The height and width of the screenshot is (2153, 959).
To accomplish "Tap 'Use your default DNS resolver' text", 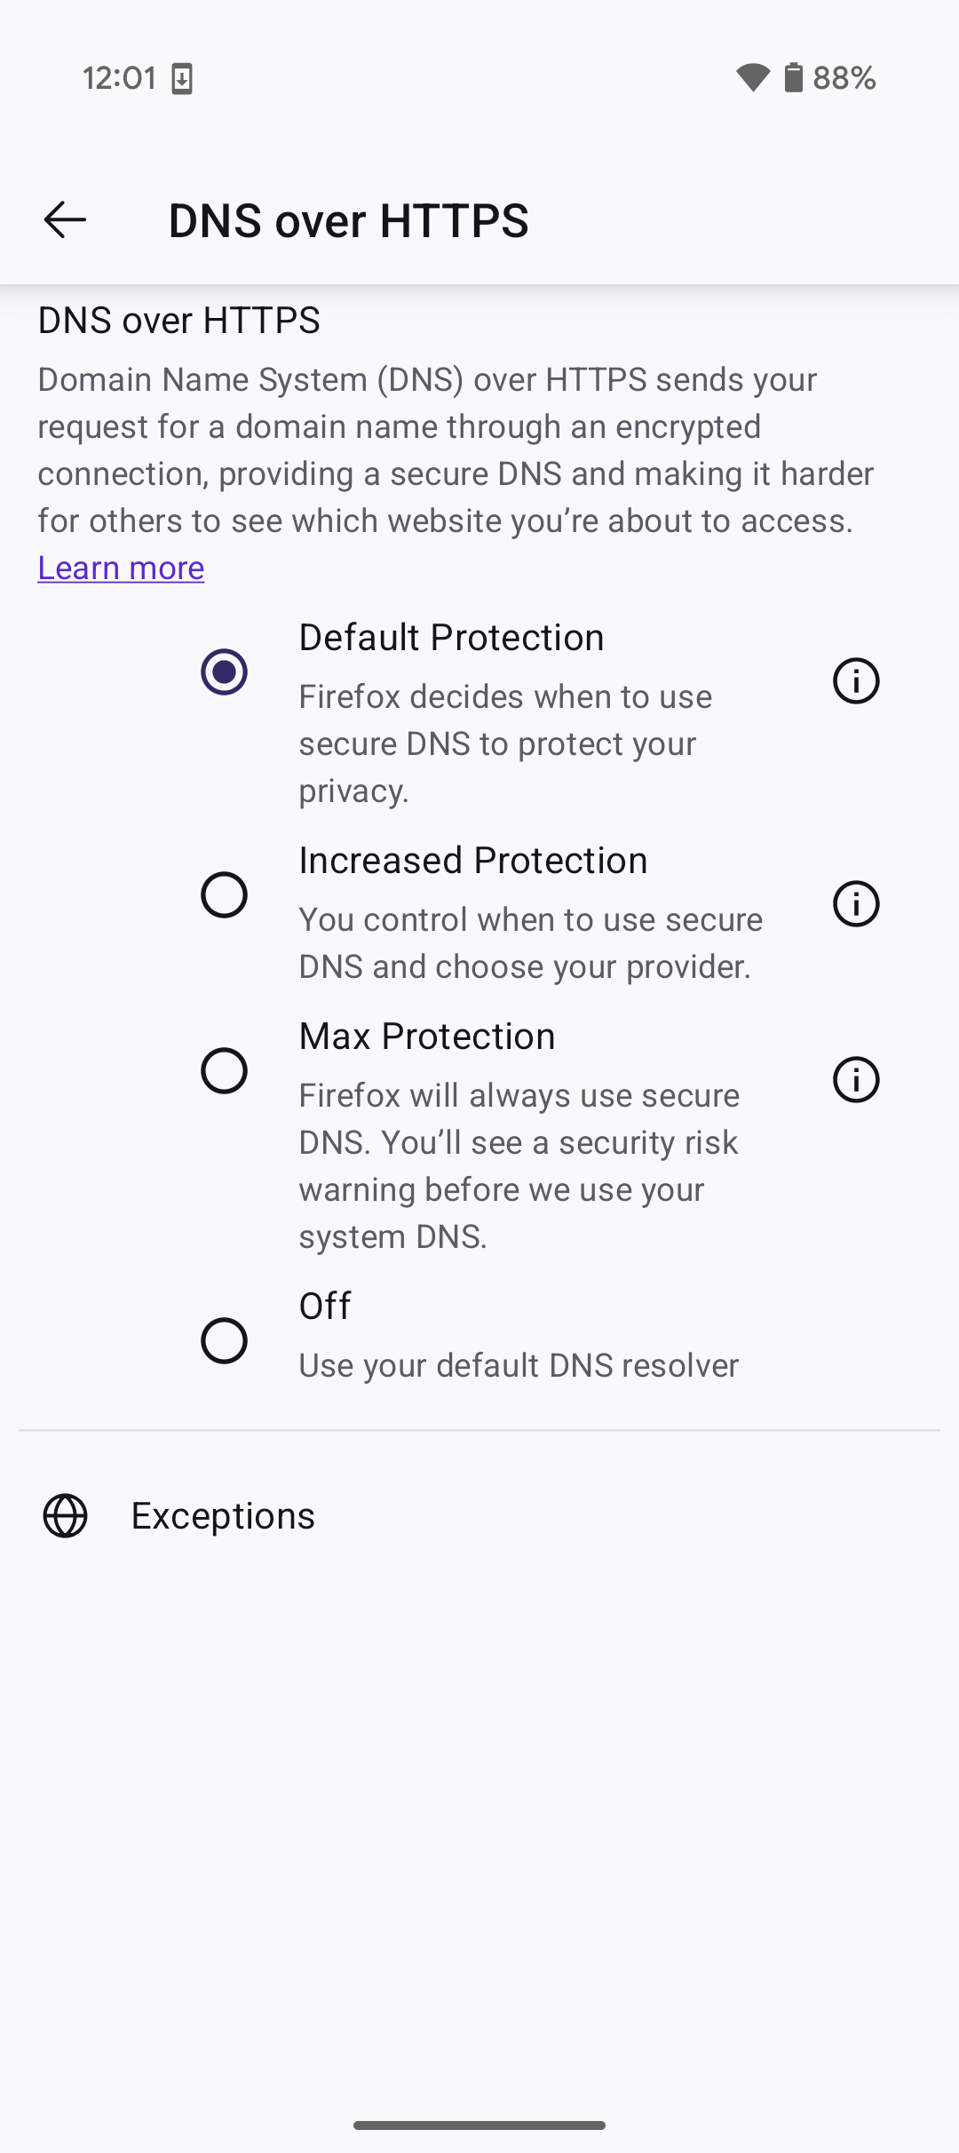I will pyautogui.click(x=519, y=1365).
